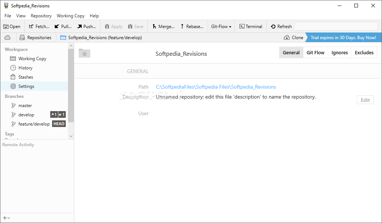Click the cloud services icon
The width and height of the screenshot is (382, 223).
(x=7, y=38)
